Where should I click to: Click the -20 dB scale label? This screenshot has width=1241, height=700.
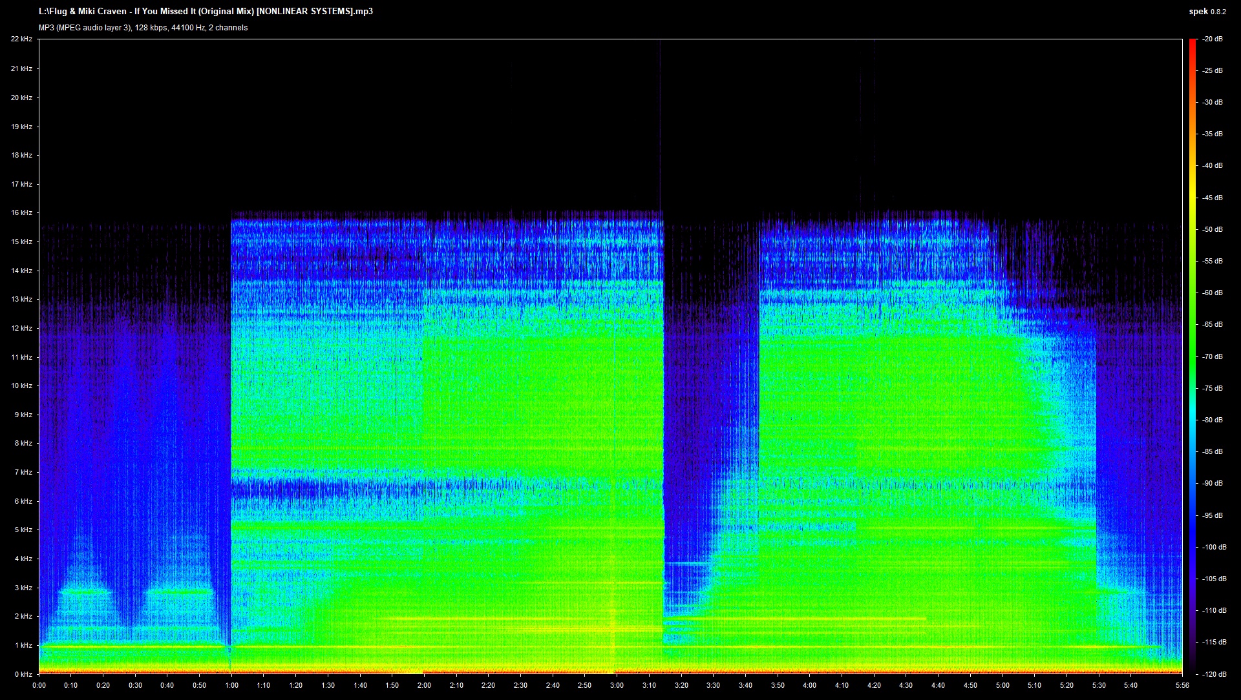(1212, 39)
